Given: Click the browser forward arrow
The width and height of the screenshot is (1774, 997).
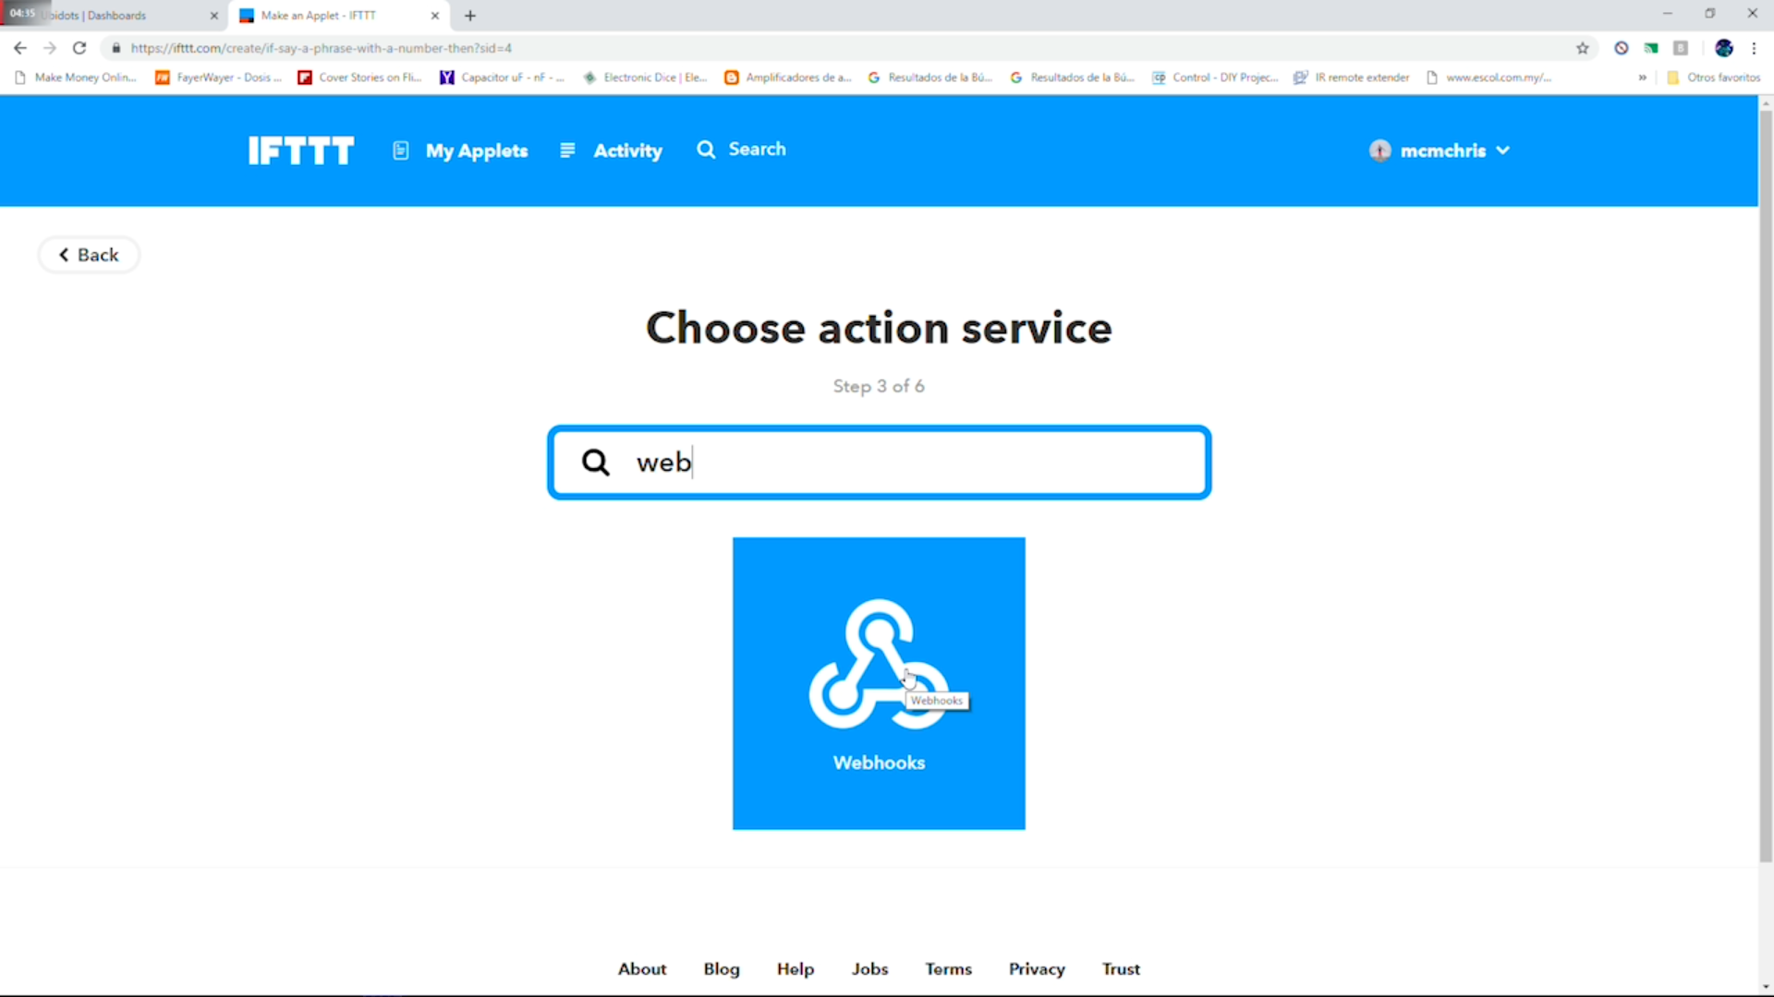Looking at the screenshot, I should point(50,48).
